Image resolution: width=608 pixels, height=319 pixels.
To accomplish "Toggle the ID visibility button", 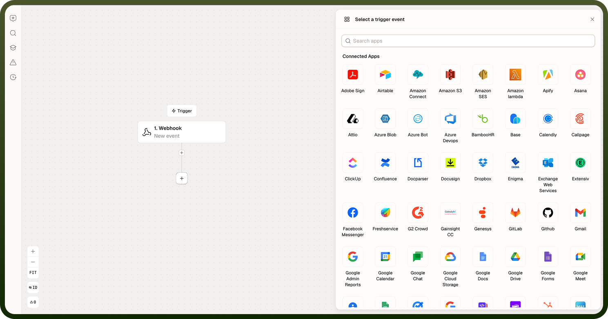I will (x=33, y=288).
